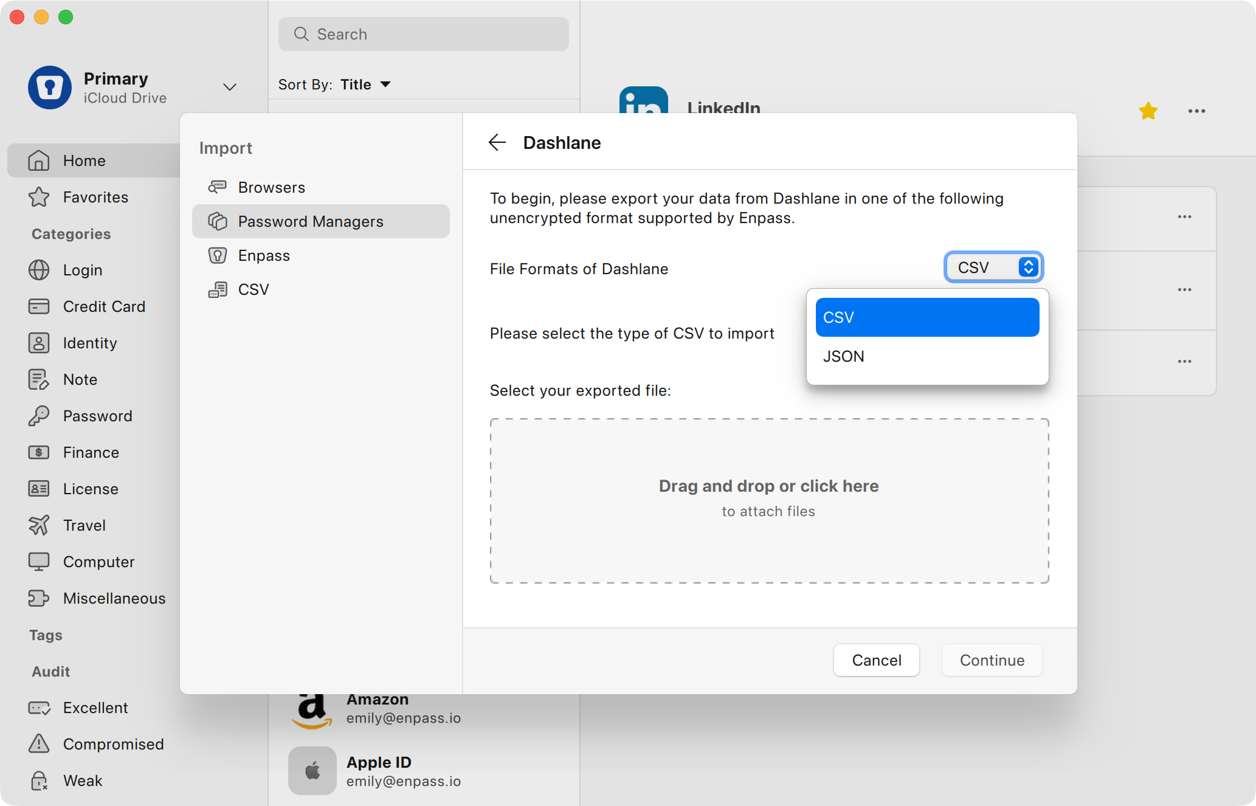Viewport: 1256px width, 806px height.
Task: Open the Compromised warning audit icon
Action: (39, 743)
